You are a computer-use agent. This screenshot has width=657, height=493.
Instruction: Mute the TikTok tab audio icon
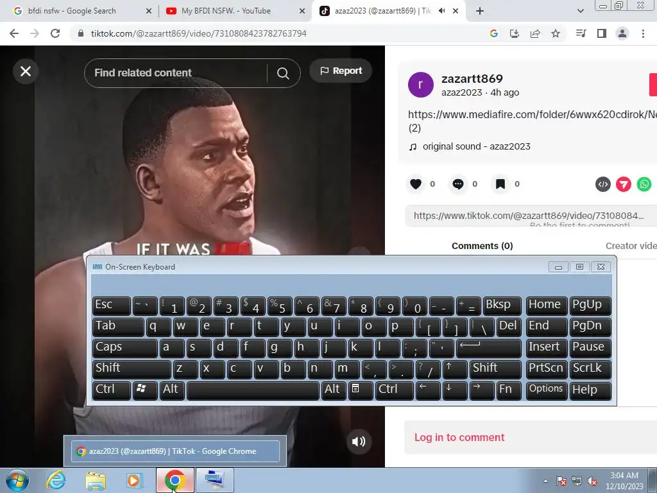441,11
